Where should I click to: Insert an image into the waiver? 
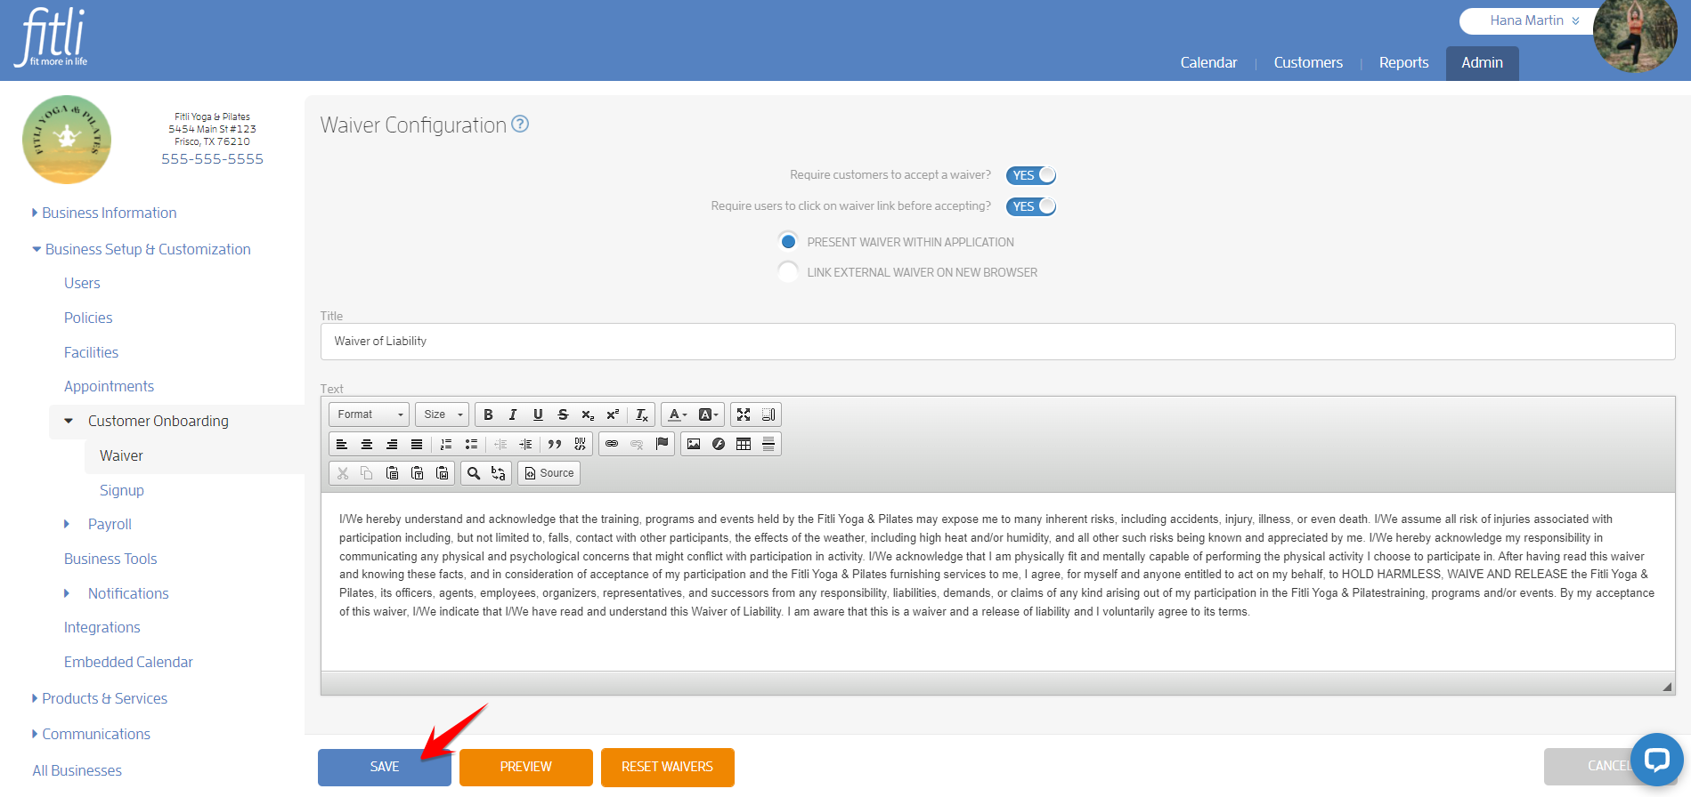pos(694,444)
